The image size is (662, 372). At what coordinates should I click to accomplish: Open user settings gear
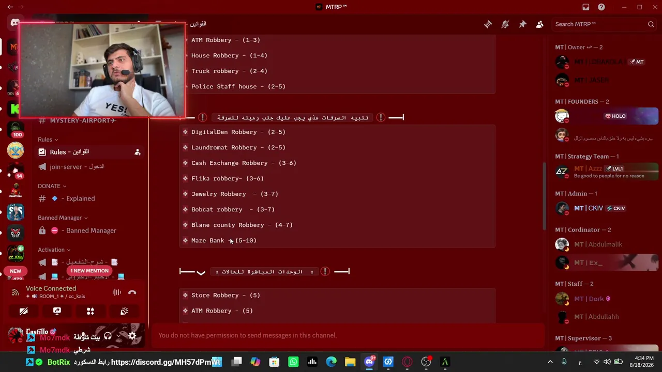point(132,336)
